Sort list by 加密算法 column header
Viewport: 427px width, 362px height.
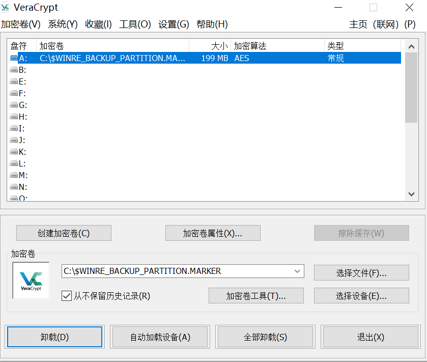tap(277, 46)
